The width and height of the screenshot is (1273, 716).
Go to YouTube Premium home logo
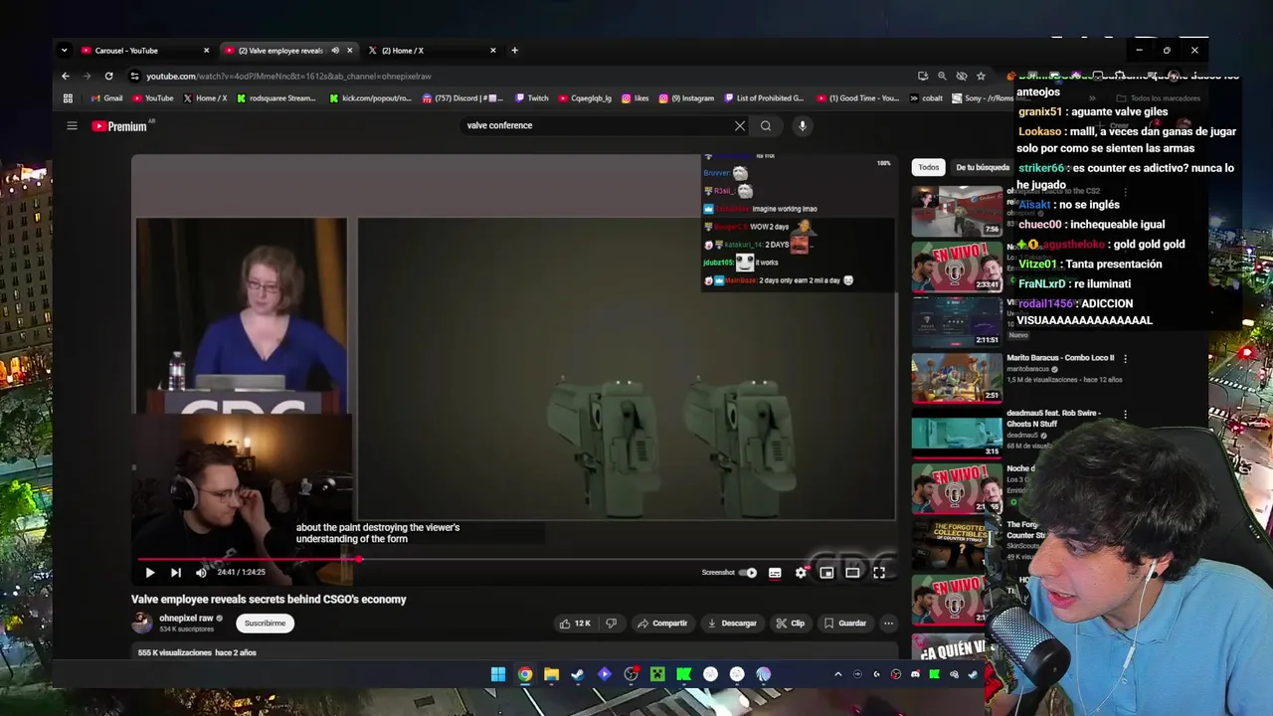[x=119, y=126]
